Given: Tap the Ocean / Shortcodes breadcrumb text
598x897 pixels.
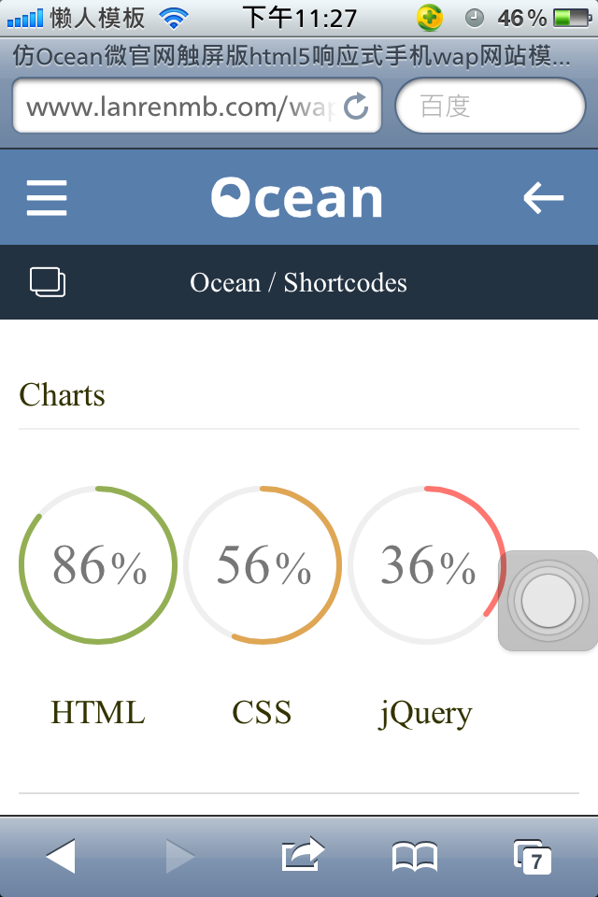Looking at the screenshot, I should pos(298,282).
